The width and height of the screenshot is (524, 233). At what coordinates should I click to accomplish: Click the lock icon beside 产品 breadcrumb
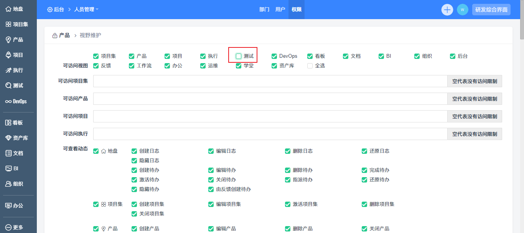pos(55,36)
